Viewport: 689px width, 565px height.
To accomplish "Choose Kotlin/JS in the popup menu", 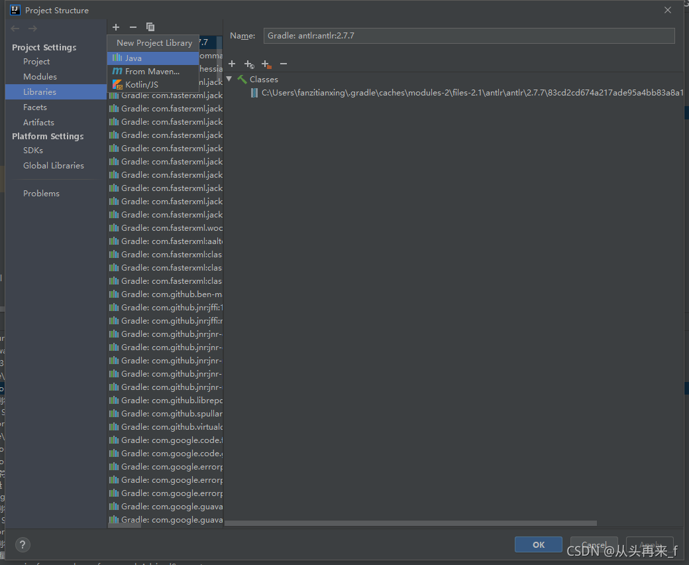I will pyautogui.click(x=153, y=84).
